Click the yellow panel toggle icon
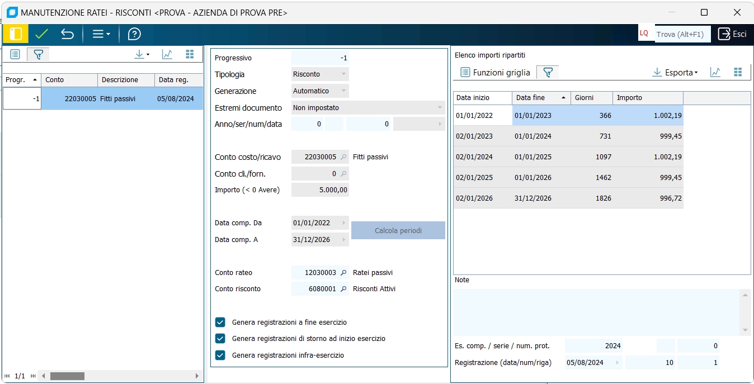The width and height of the screenshot is (754, 384). [x=16, y=34]
